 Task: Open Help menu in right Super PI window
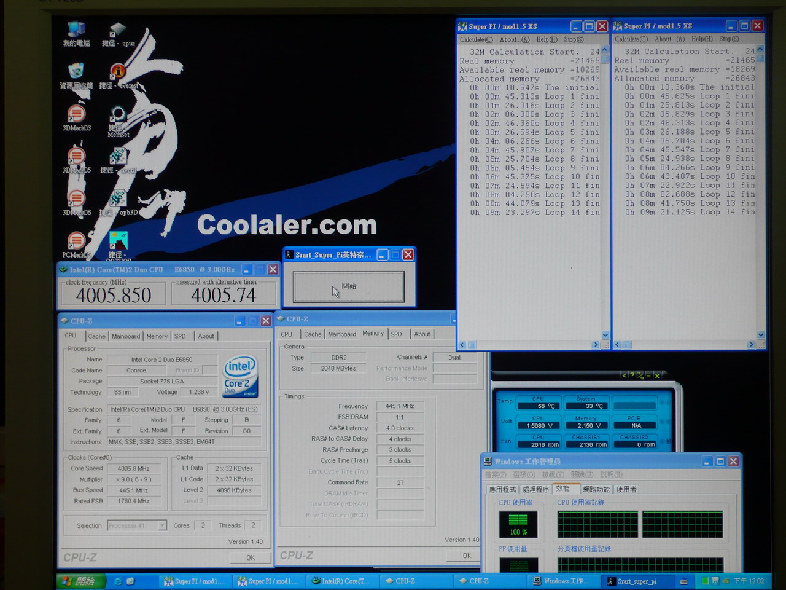coord(702,39)
